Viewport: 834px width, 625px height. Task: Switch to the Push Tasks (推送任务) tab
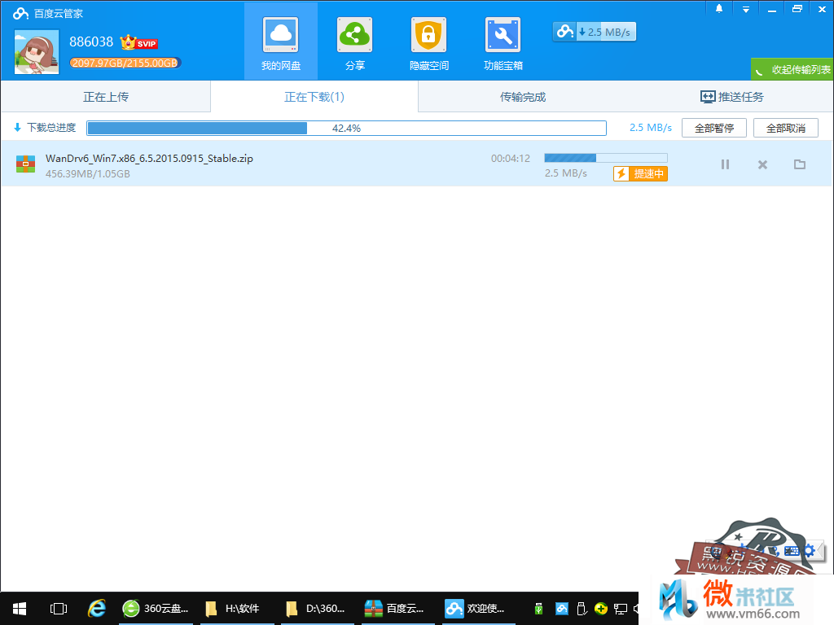coord(731,97)
